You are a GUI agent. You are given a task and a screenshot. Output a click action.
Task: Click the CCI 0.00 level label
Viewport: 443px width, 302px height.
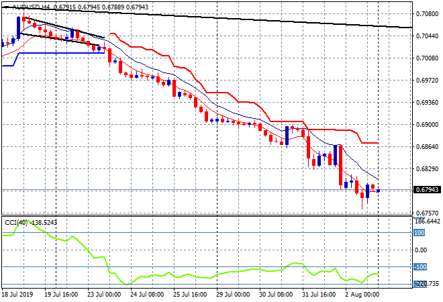tap(421, 250)
